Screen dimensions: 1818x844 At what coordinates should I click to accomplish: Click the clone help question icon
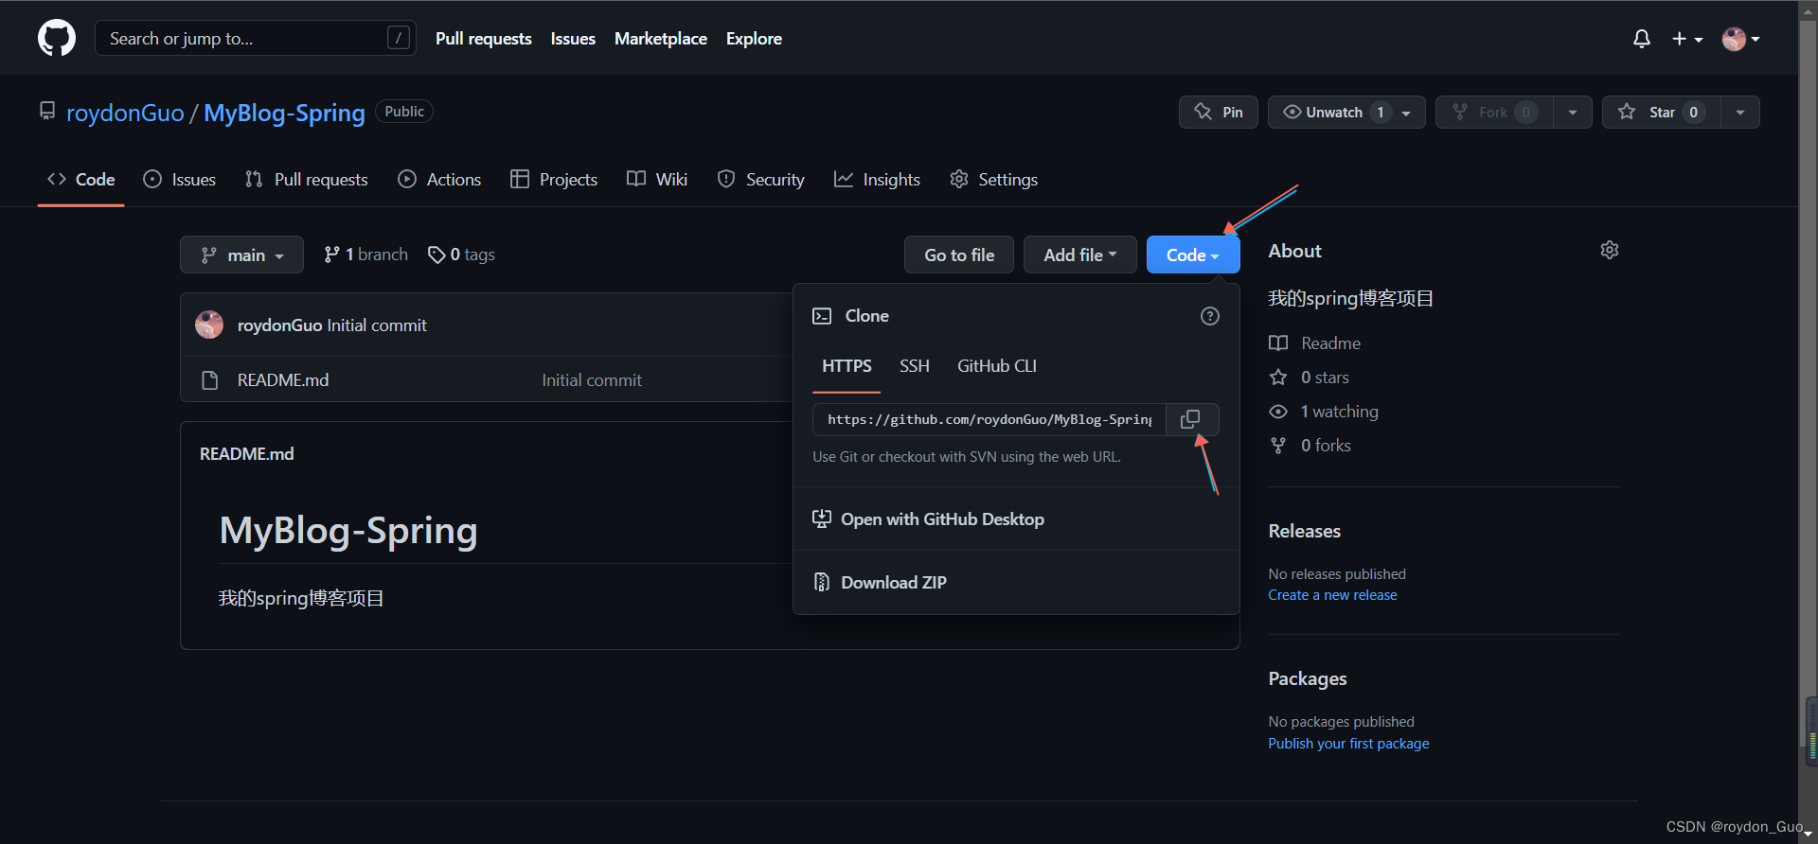tap(1210, 316)
